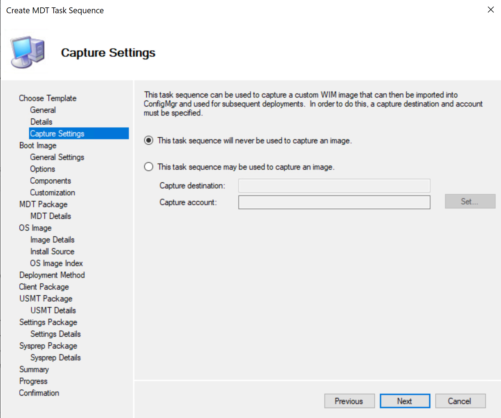Enable 'This task sequence may be used to capture an image'
The width and height of the screenshot is (501, 418).
[x=149, y=167]
